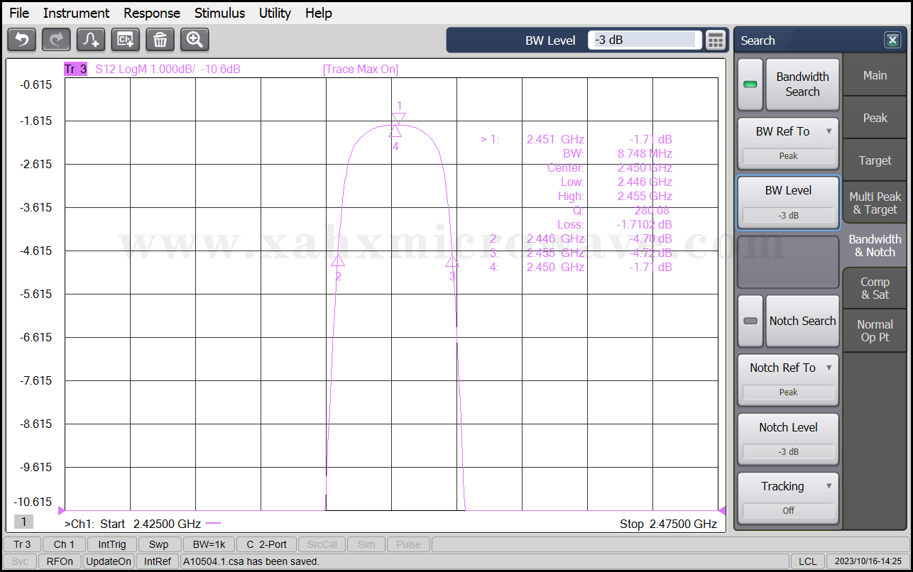This screenshot has height=572, width=913.
Task: Open the Help menu
Action: click(319, 13)
